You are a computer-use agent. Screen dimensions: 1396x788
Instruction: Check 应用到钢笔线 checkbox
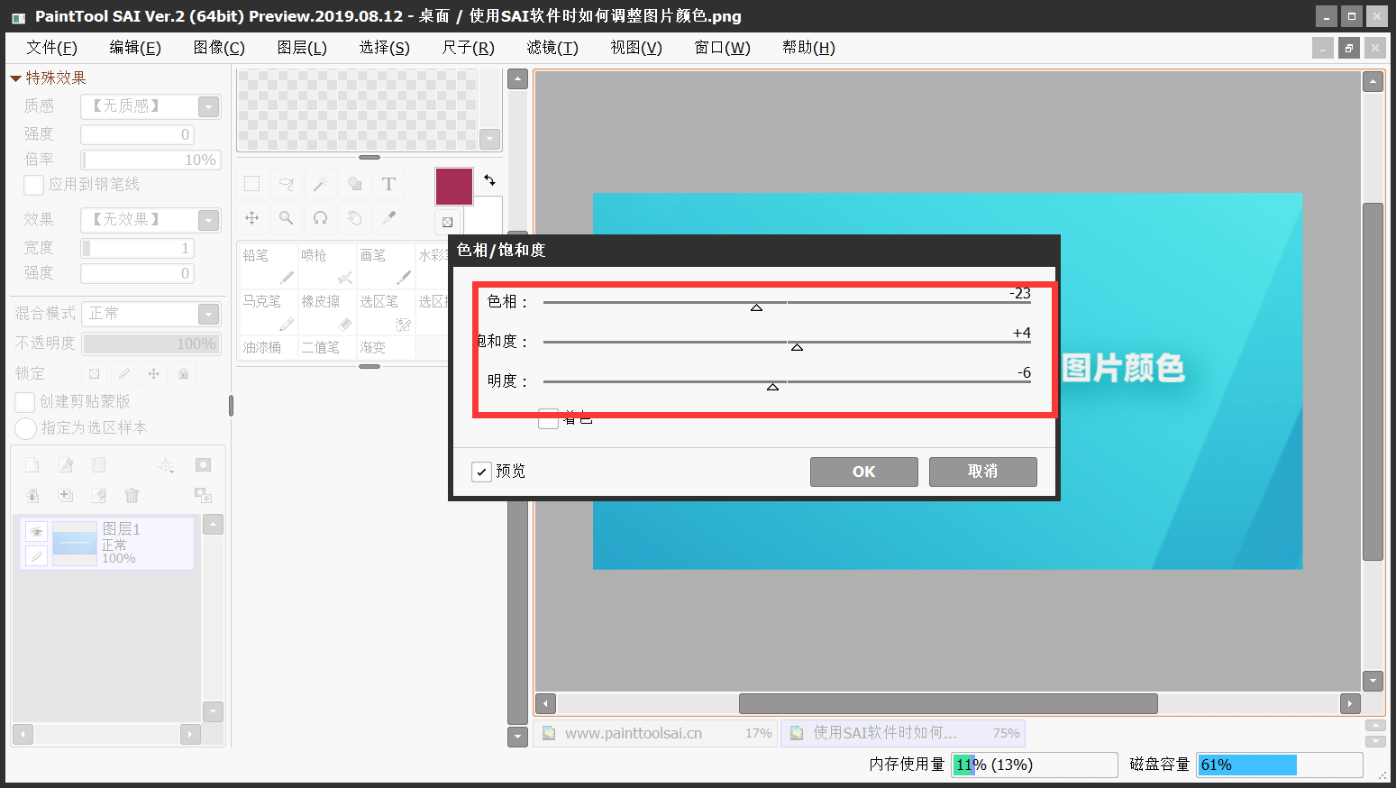click(x=34, y=185)
